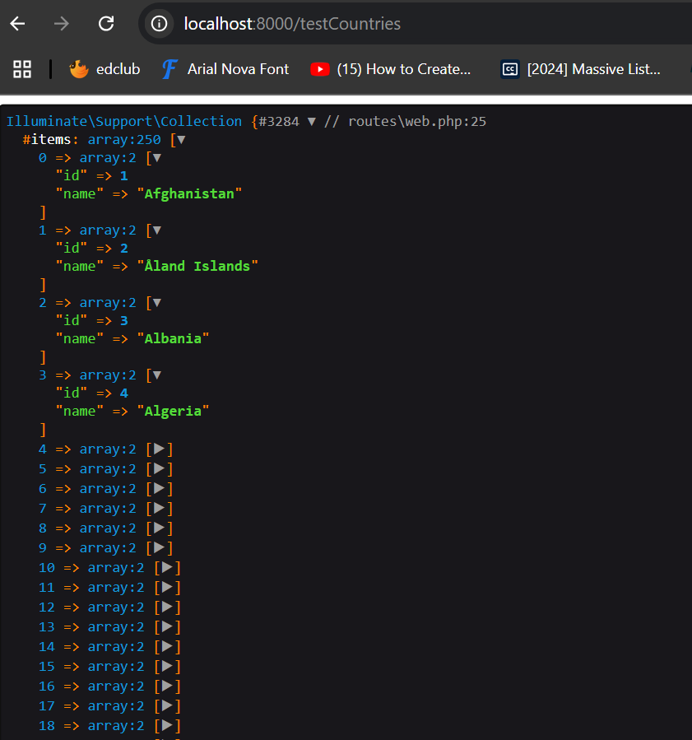Expand array item 12
The image size is (692, 740).
click(167, 607)
